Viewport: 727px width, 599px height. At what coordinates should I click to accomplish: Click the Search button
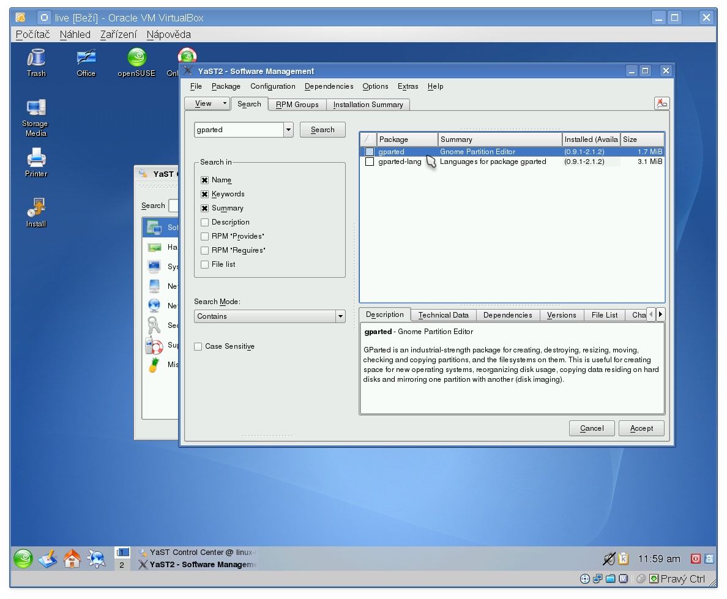[322, 130]
